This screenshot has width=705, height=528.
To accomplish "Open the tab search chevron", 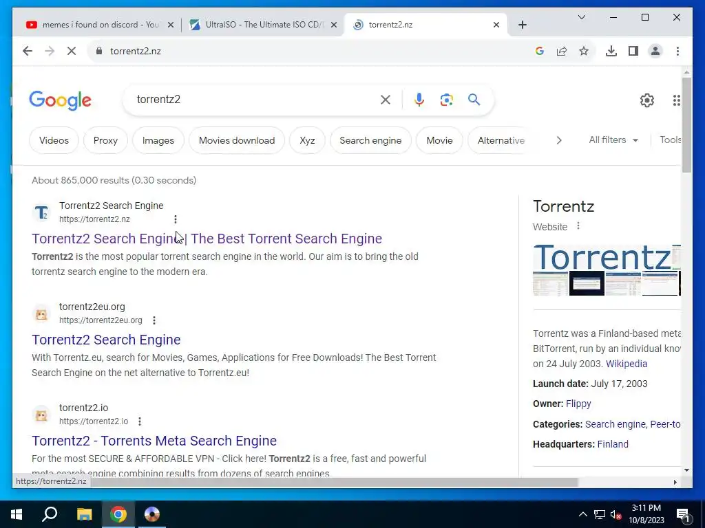I will pos(581,17).
